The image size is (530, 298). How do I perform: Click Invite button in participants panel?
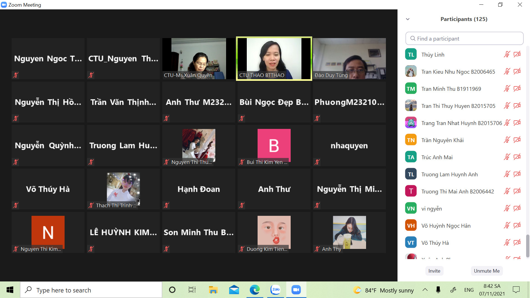click(434, 271)
